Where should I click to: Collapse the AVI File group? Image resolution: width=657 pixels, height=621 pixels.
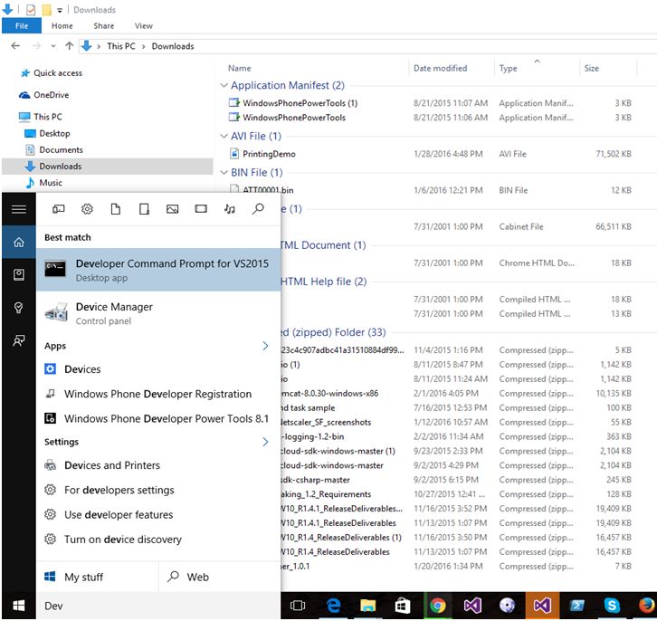(x=224, y=137)
